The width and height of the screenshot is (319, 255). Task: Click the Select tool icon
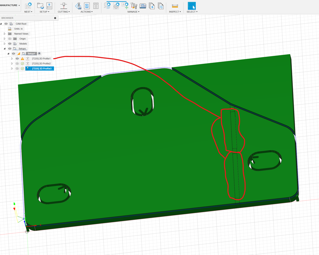pyautogui.click(x=192, y=6)
